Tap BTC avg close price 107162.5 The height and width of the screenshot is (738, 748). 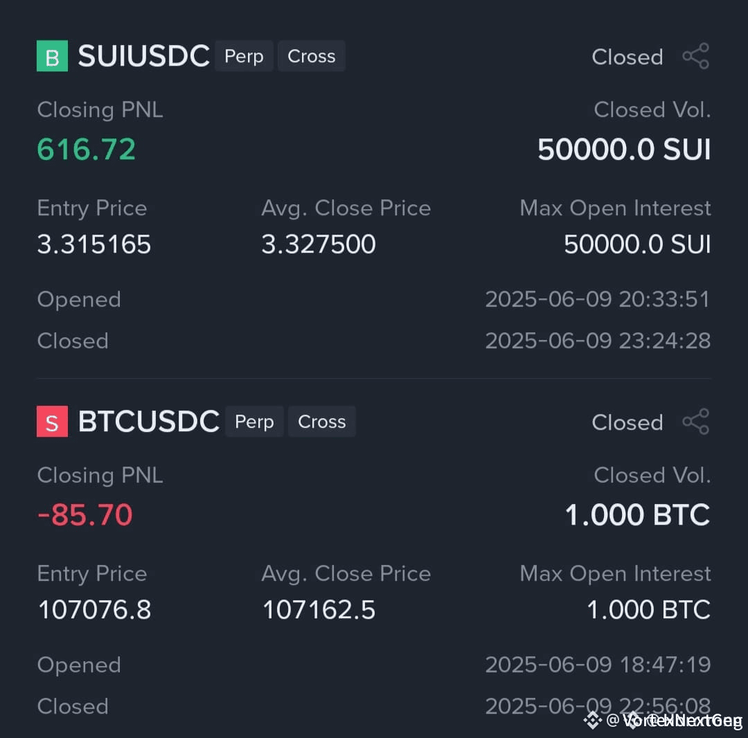click(x=319, y=610)
